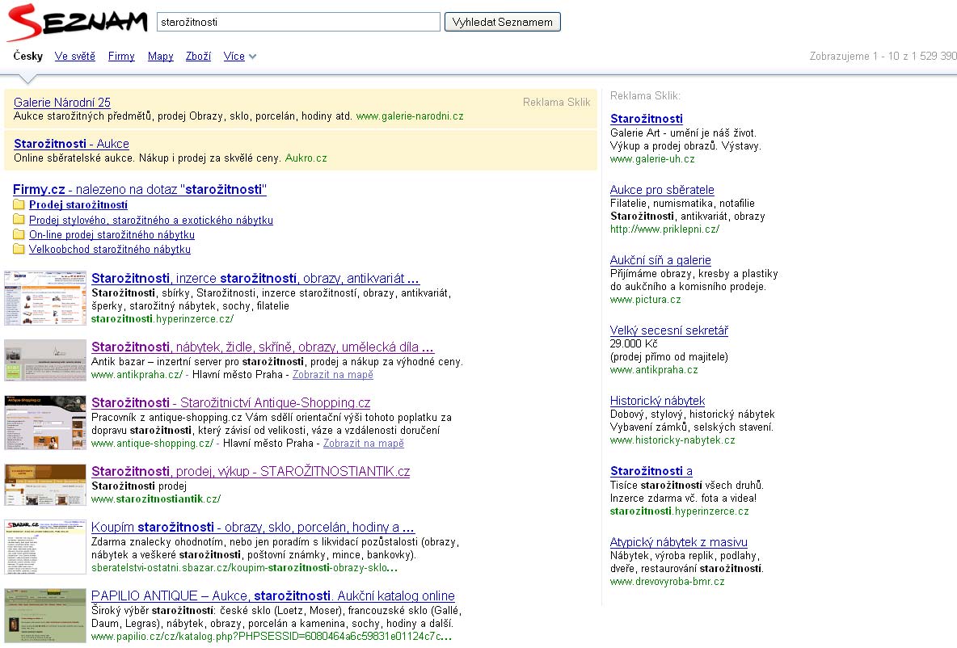Click the www.antikpraha.cz URL under the 29.000 Kč ad
Screen dimensions: 957x648
pyautogui.click(x=654, y=370)
